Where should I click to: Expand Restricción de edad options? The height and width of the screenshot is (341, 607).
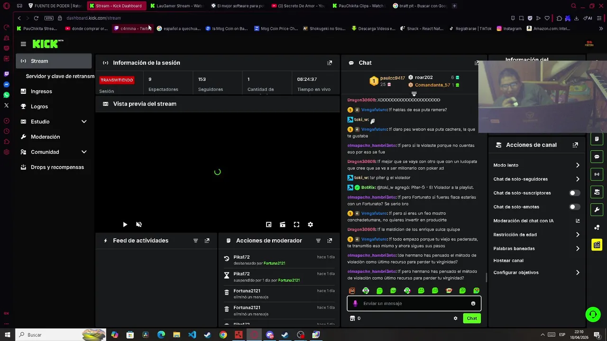(x=578, y=234)
